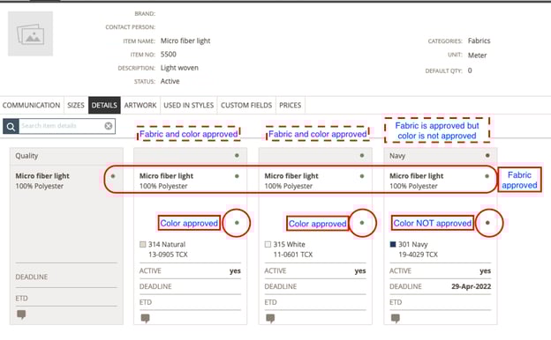551x340 pixels.
Task: Click the Navy card header label
Action: (397, 156)
